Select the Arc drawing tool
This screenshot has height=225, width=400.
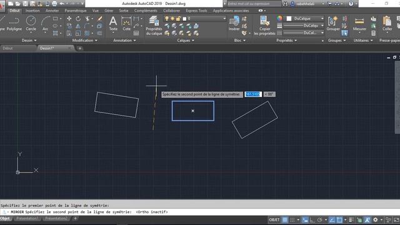pyautogui.click(x=45, y=23)
